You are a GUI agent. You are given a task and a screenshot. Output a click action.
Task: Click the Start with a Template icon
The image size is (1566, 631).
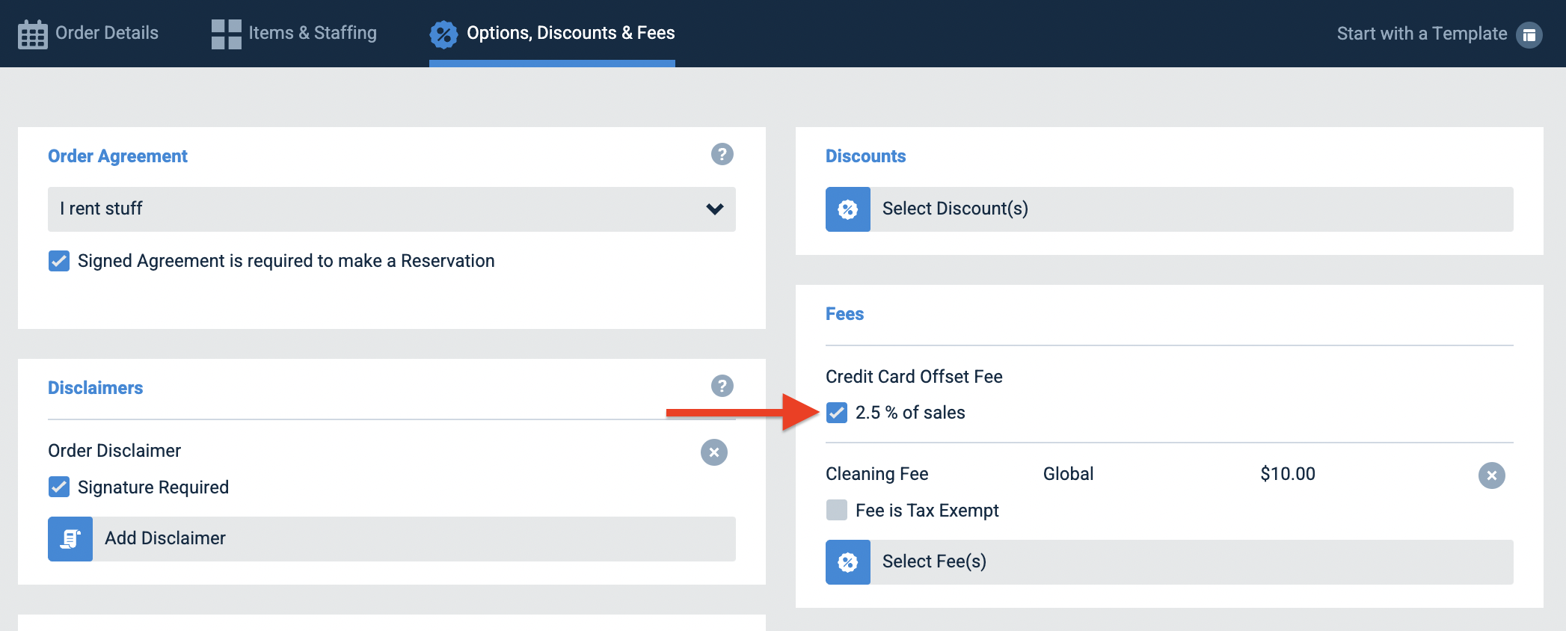pos(1529,34)
